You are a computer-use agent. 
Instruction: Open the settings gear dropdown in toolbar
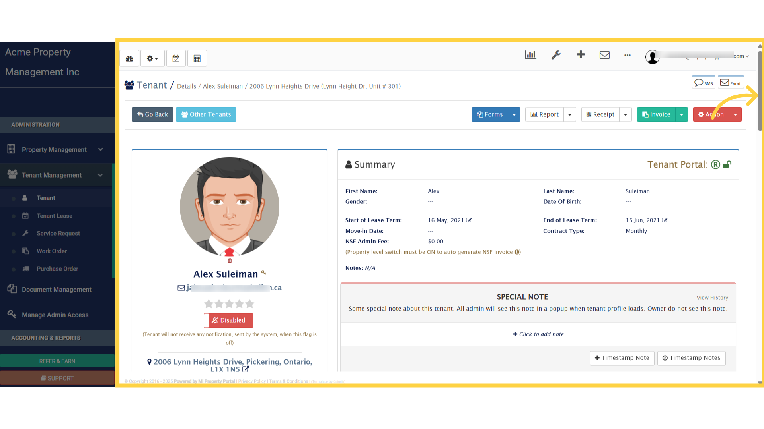tap(152, 58)
